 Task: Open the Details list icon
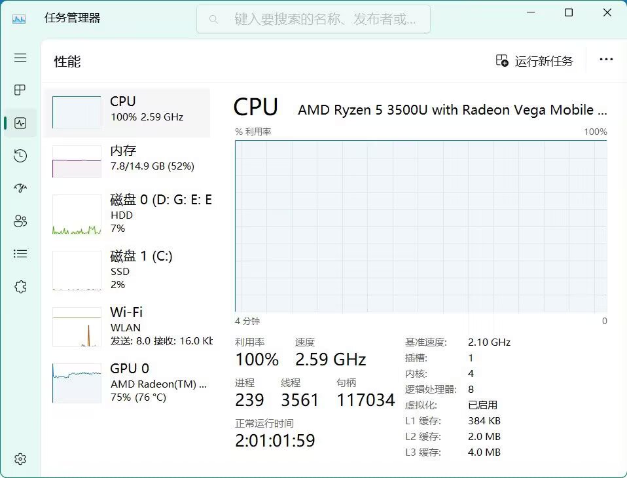point(20,253)
